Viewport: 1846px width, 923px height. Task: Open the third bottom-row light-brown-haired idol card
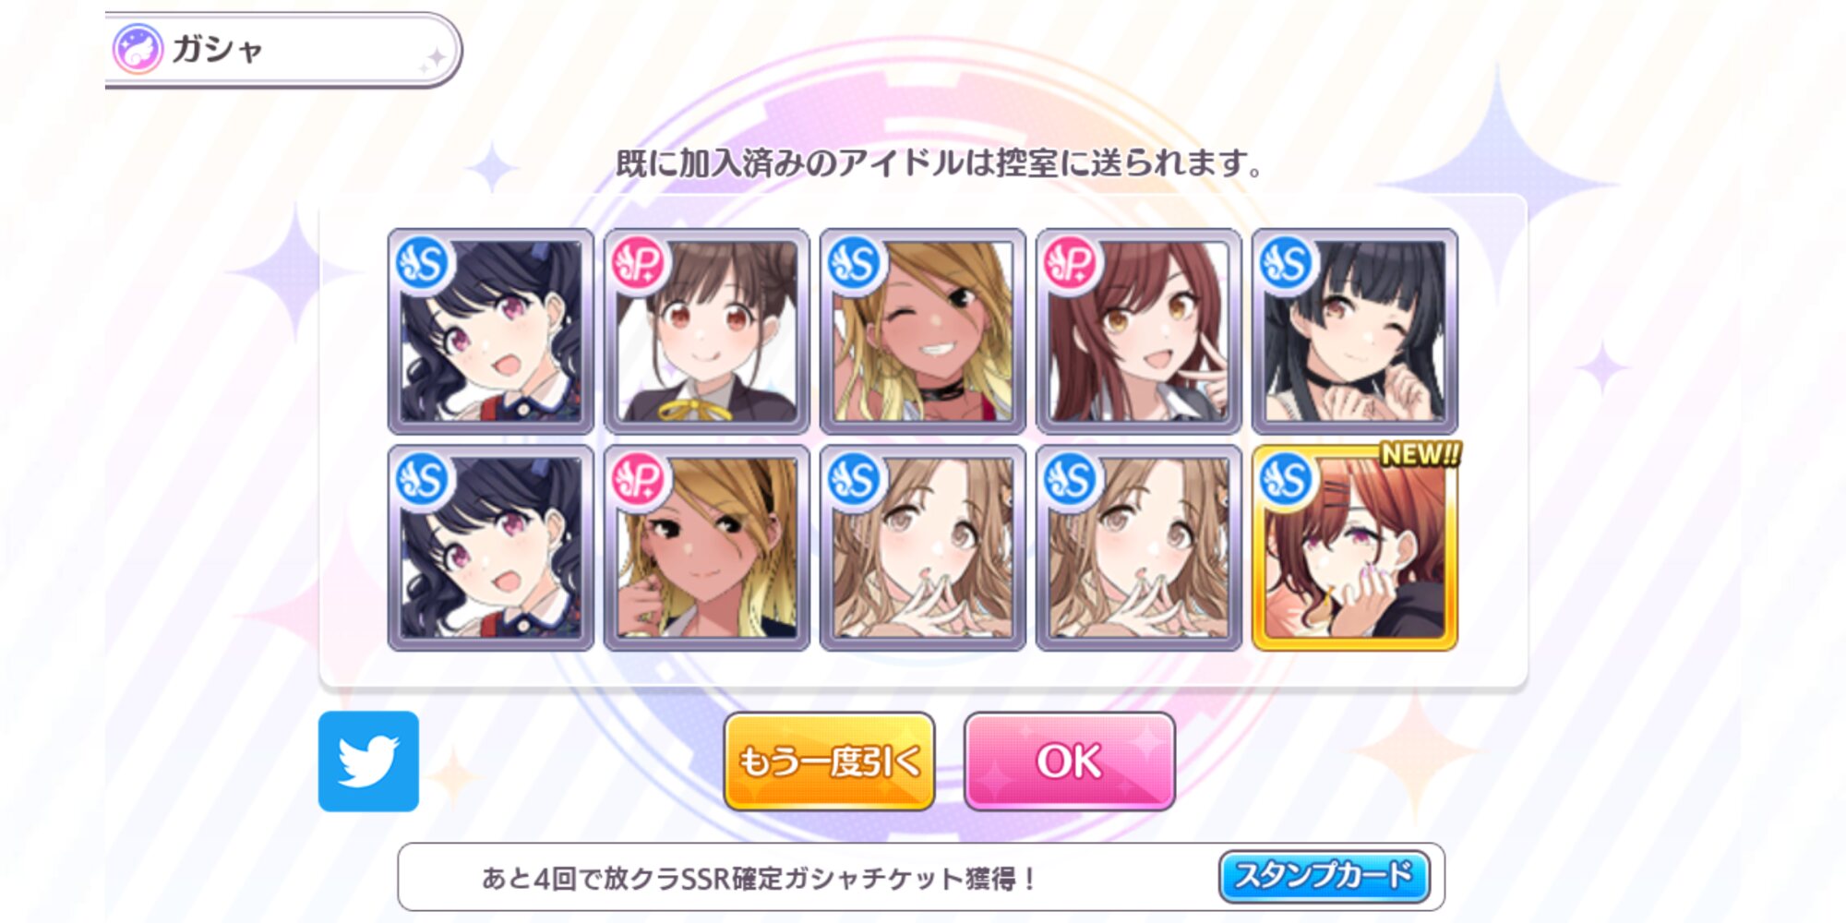pyautogui.click(x=922, y=548)
